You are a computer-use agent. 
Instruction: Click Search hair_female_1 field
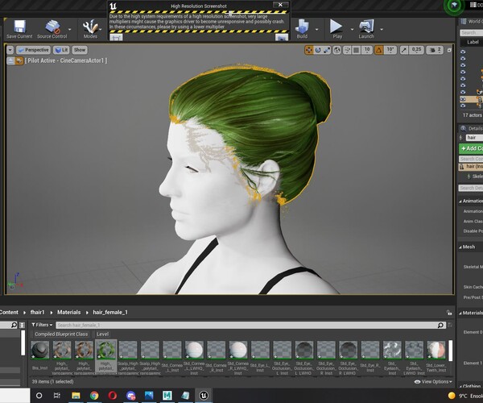click(250, 325)
